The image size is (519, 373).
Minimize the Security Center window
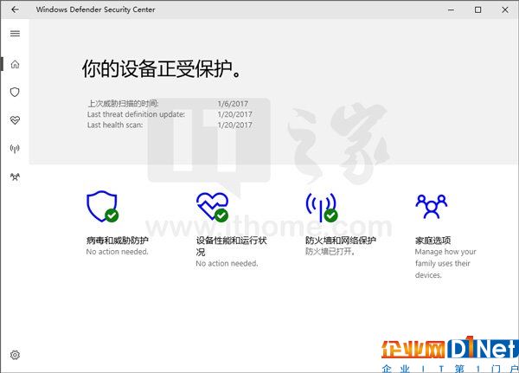[451, 10]
